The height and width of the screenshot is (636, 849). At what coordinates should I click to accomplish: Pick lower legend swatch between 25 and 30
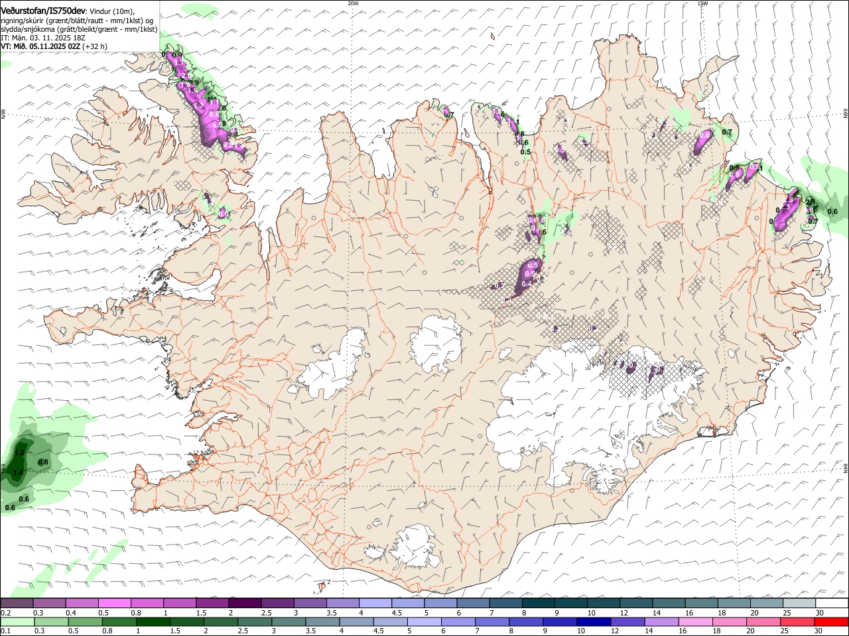798,621
